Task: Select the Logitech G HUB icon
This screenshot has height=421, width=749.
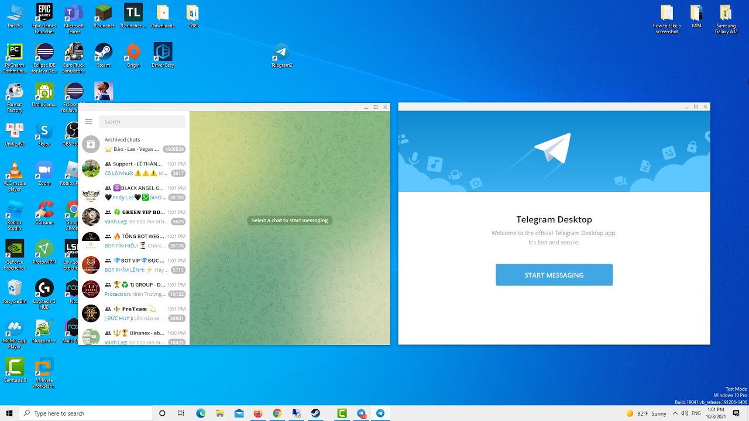Action: (x=44, y=294)
